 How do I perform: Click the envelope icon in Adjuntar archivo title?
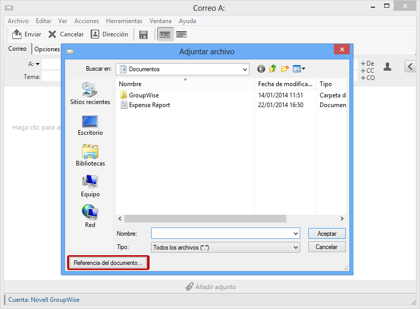[x=70, y=51]
